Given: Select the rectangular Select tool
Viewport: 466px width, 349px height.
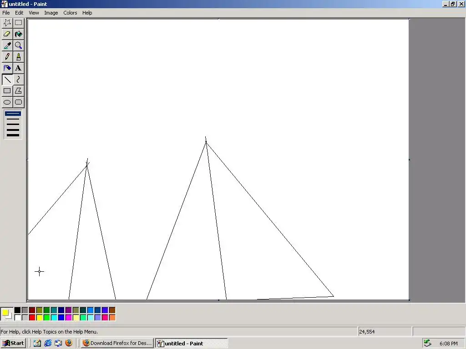Looking at the screenshot, I should (x=18, y=23).
